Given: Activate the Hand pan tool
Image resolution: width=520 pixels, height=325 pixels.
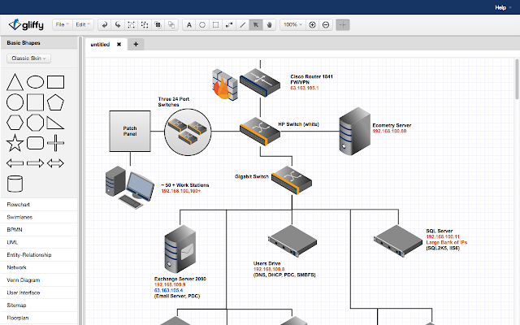Looking at the screenshot, I should point(269,24).
